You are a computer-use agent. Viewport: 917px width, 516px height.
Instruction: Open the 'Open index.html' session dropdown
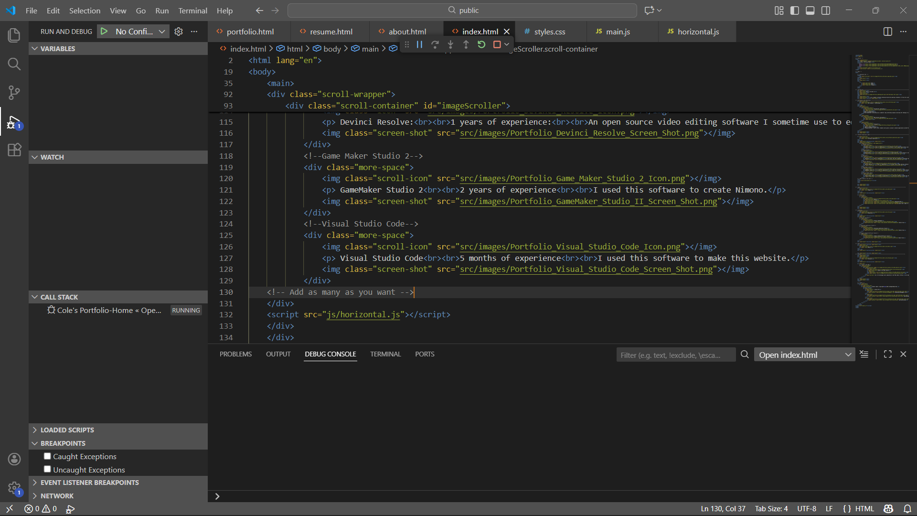click(x=805, y=355)
